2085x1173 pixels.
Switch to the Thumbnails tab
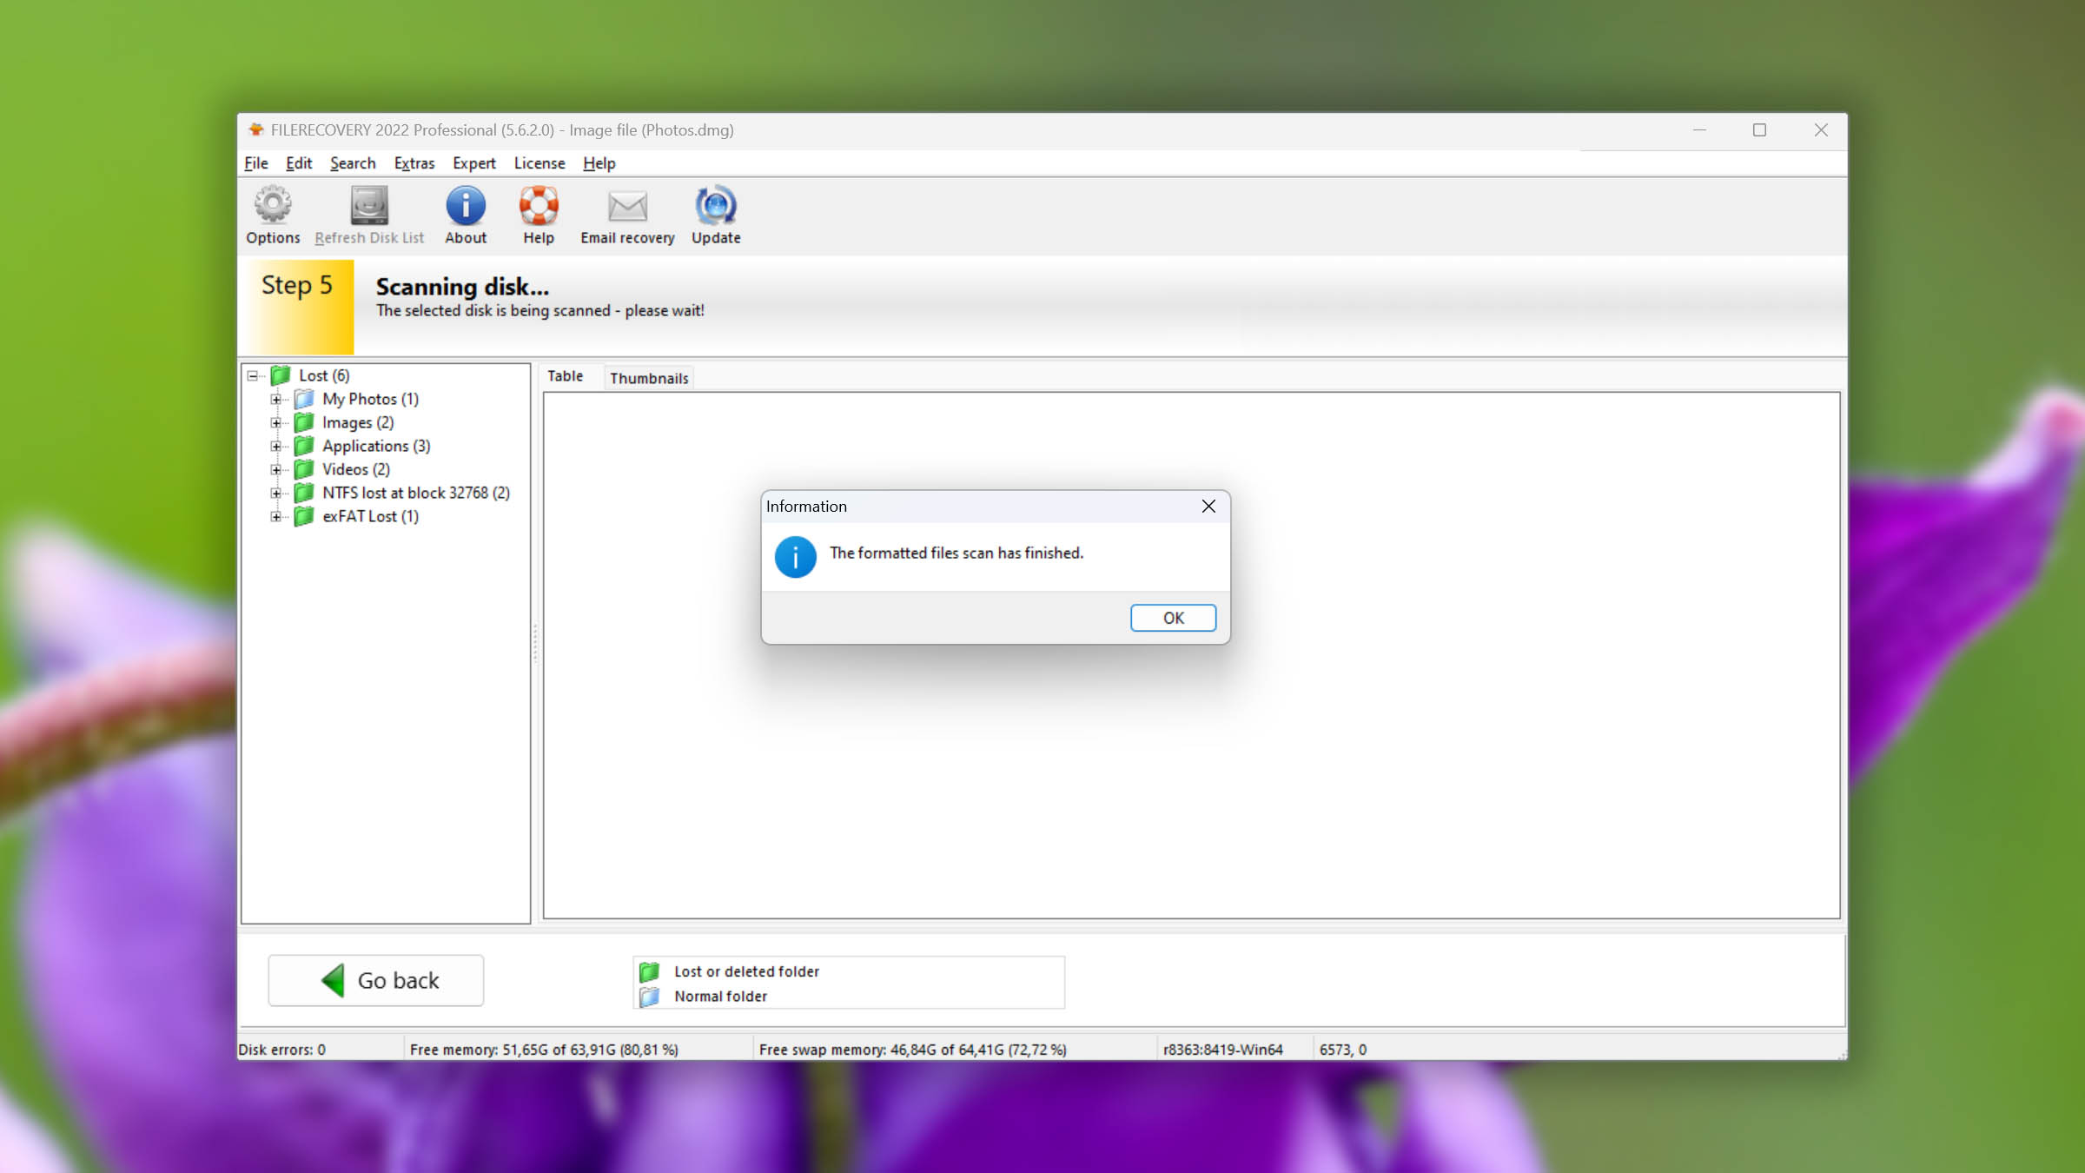point(649,378)
